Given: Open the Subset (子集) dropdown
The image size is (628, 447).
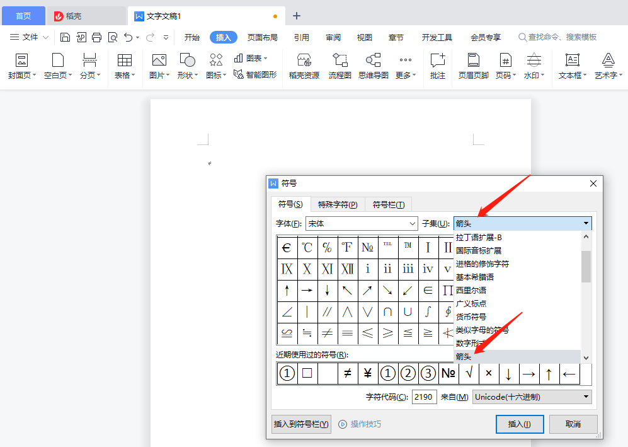Looking at the screenshot, I should click(x=523, y=223).
